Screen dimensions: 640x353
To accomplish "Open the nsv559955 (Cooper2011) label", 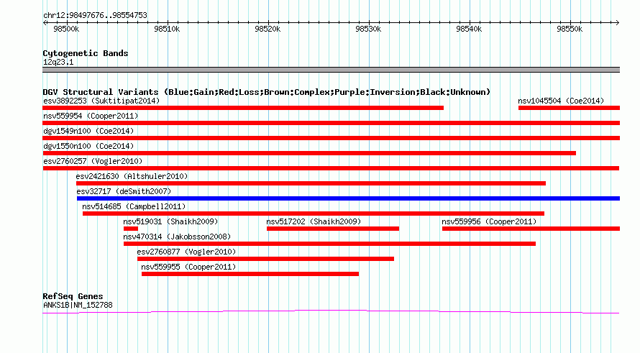I will (x=188, y=267).
